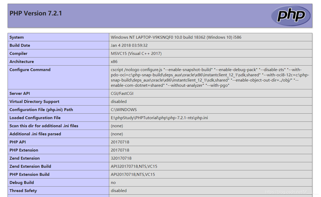
Task: Select MSVC15 (Visual C++ 2017) value
Action: (136, 54)
